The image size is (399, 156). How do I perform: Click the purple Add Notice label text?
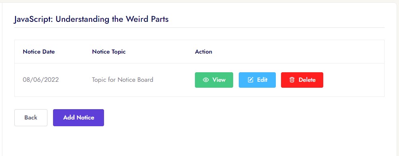tap(79, 117)
